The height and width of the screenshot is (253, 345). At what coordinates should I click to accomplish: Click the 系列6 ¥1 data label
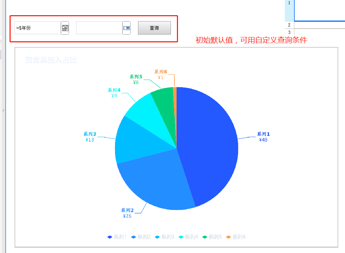pos(161,74)
